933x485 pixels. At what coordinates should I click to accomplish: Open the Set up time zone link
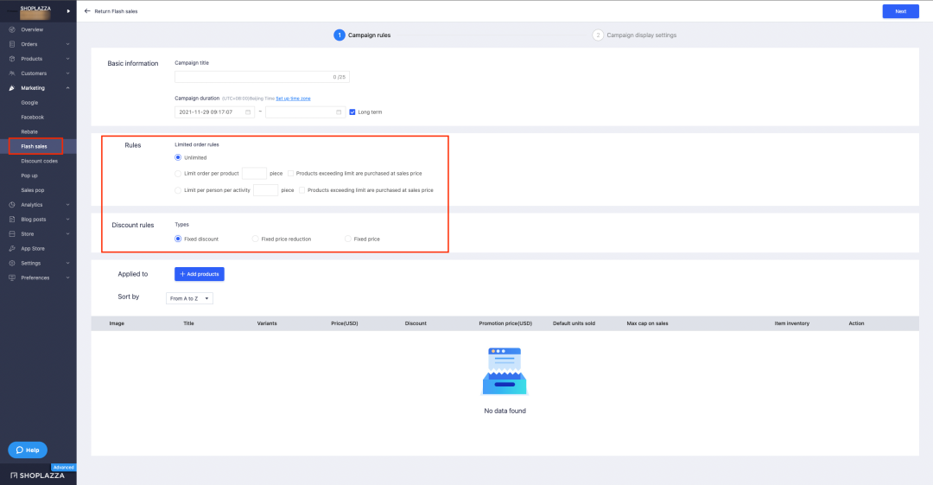click(x=294, y=99)
